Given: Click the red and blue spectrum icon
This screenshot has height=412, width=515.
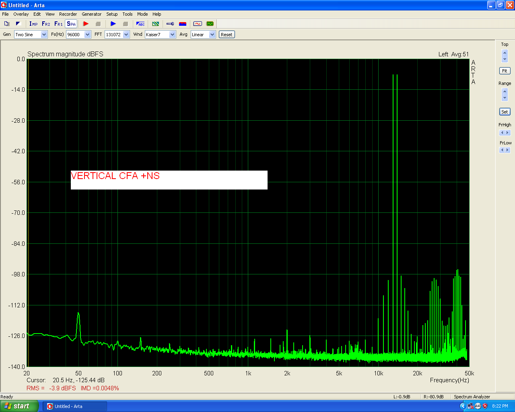Looking at the screenshot, I should pyautogui.click(x=183, y=24).
